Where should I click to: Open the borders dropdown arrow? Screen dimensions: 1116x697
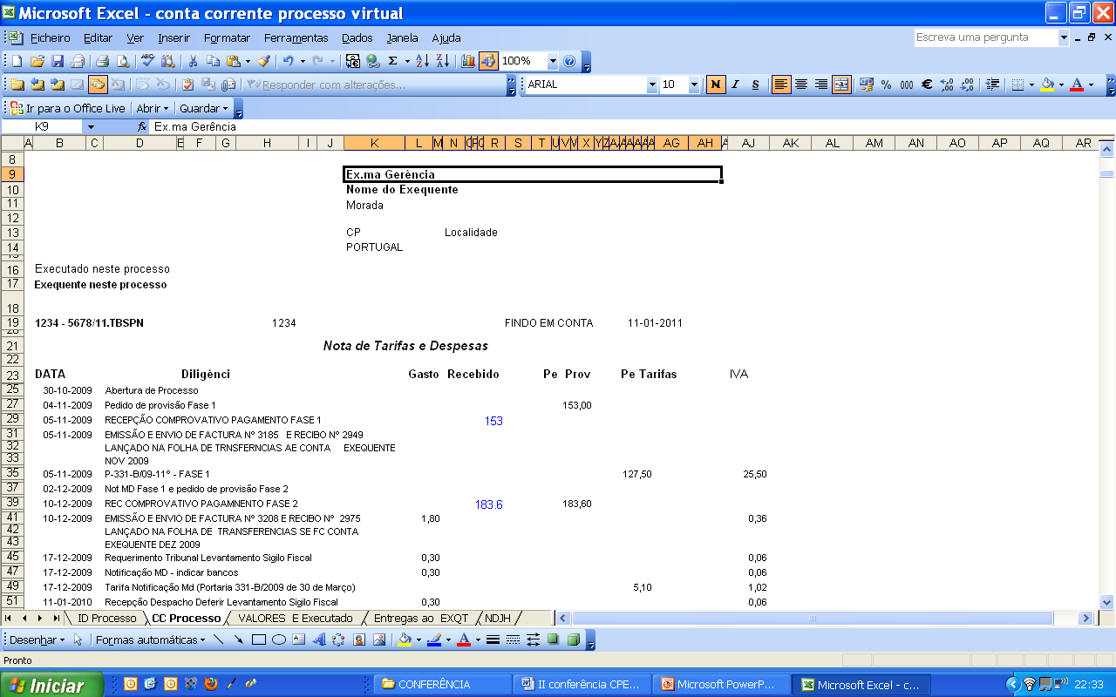click(x=1031, y=85)
